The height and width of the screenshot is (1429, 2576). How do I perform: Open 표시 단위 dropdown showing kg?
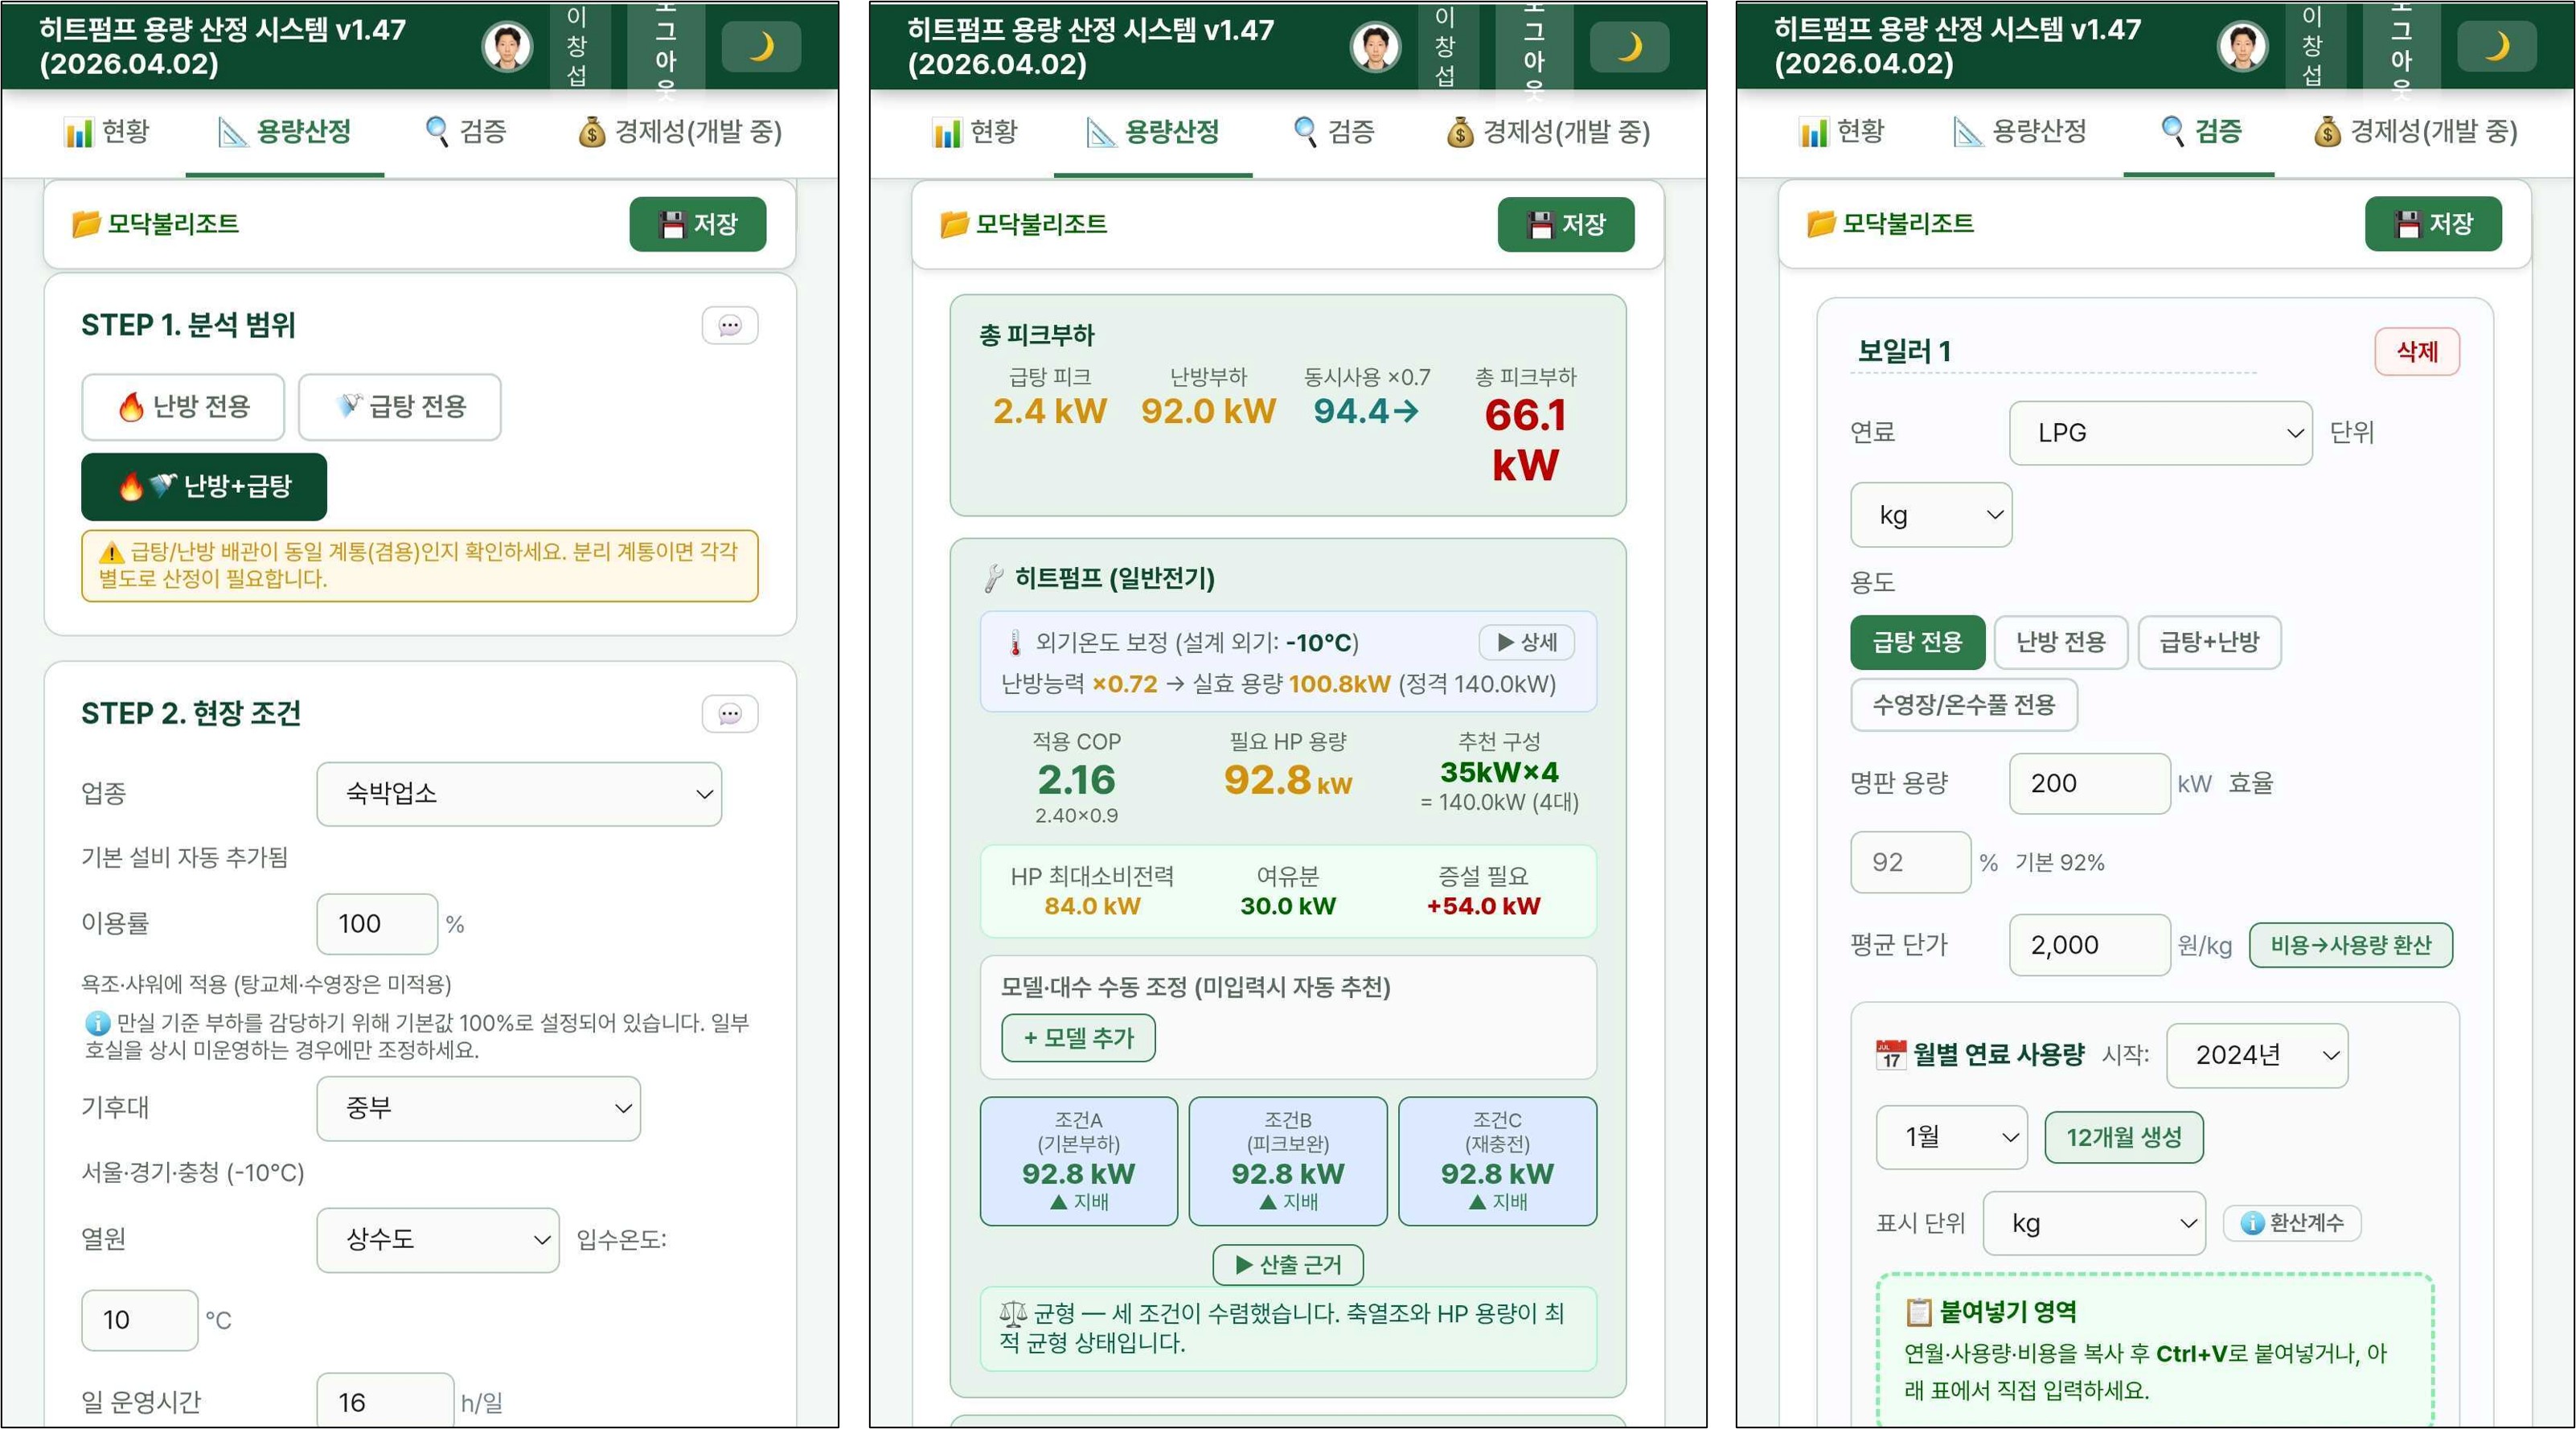(2094, 1223)
